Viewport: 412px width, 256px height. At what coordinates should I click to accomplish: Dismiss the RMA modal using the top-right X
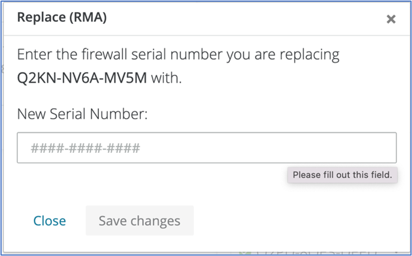click(x=391, y=19)
